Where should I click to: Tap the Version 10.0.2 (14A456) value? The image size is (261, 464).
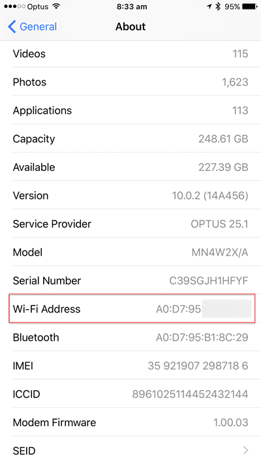click(210, 196)
